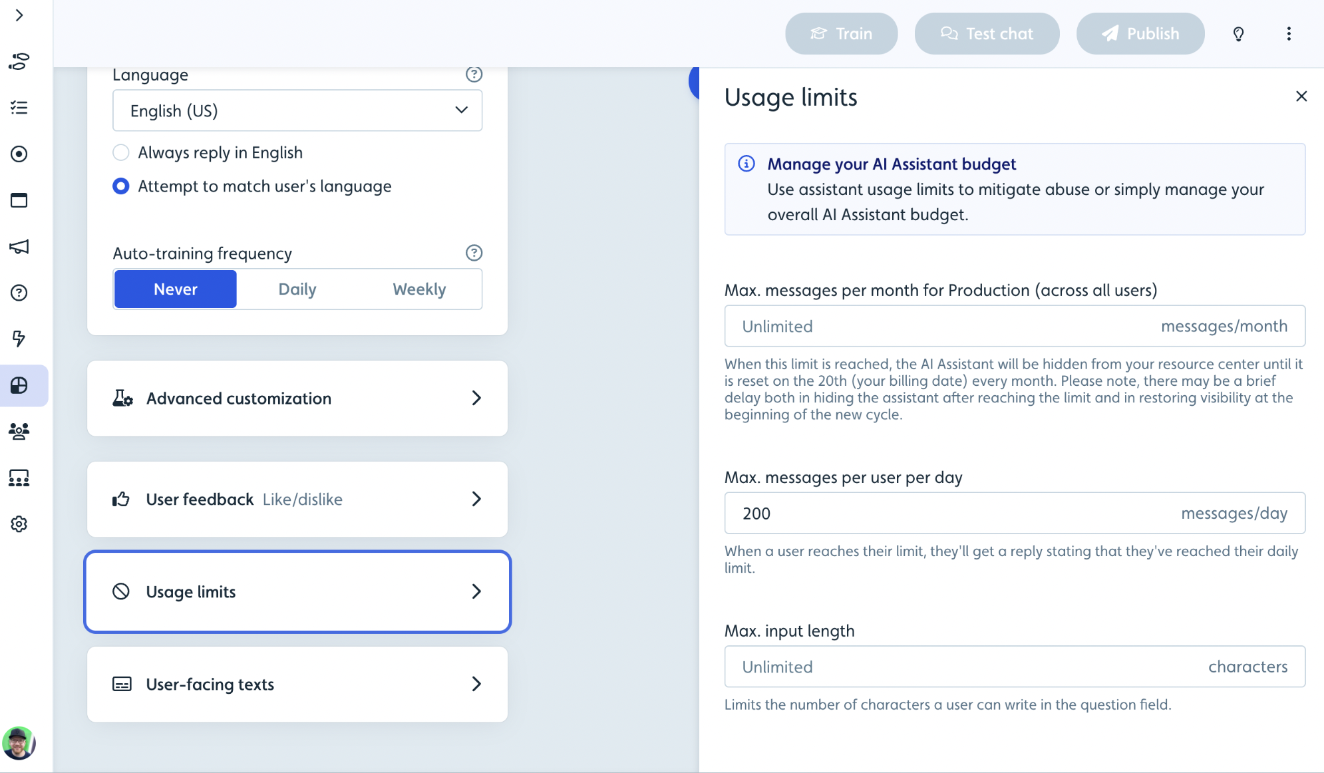The width and height of the screenshot is (1324, 773).
Task: Open the users group sidebar icon
Action: [x=19, y=432]
